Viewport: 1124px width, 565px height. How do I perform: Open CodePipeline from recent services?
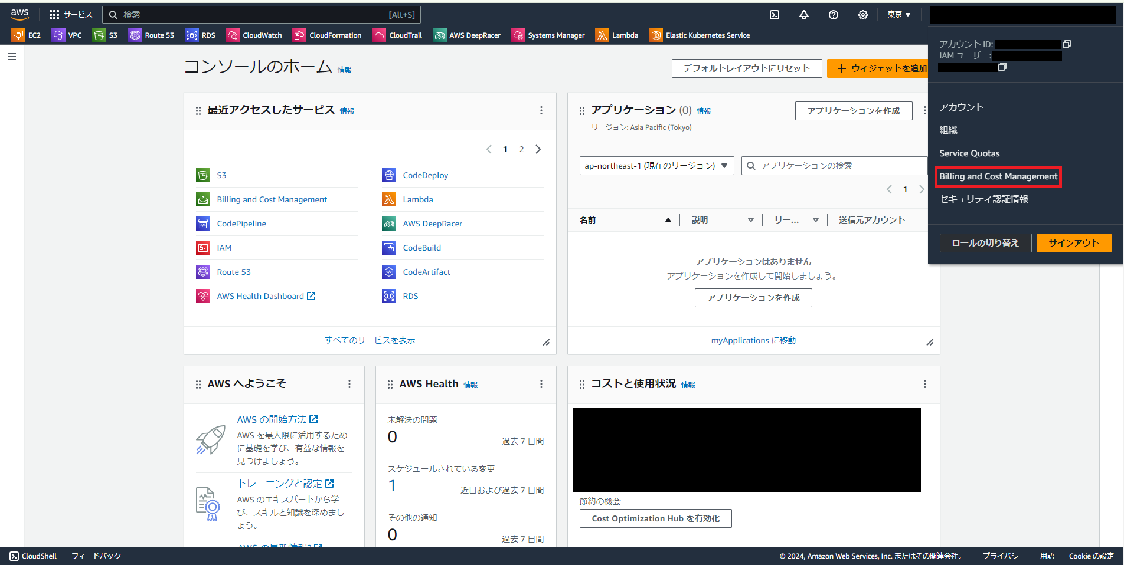pos(241,224)
